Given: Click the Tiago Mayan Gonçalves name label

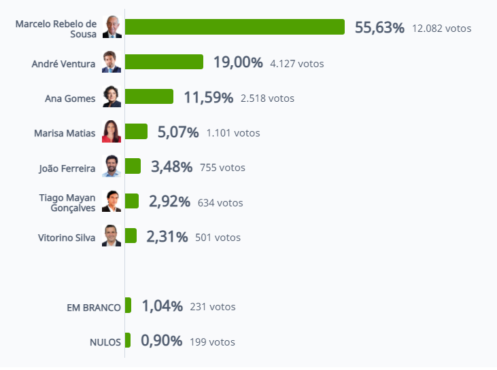Looking at the screenshot, I should [x=67, y=202].
